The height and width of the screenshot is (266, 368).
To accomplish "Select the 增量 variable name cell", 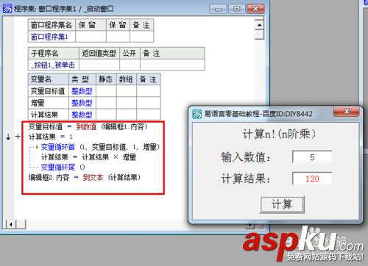I will [x=49, y=103].
